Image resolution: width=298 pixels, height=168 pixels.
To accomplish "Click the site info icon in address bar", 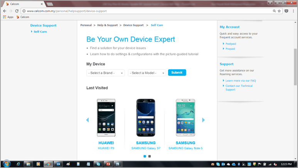I will coord(24,11).
